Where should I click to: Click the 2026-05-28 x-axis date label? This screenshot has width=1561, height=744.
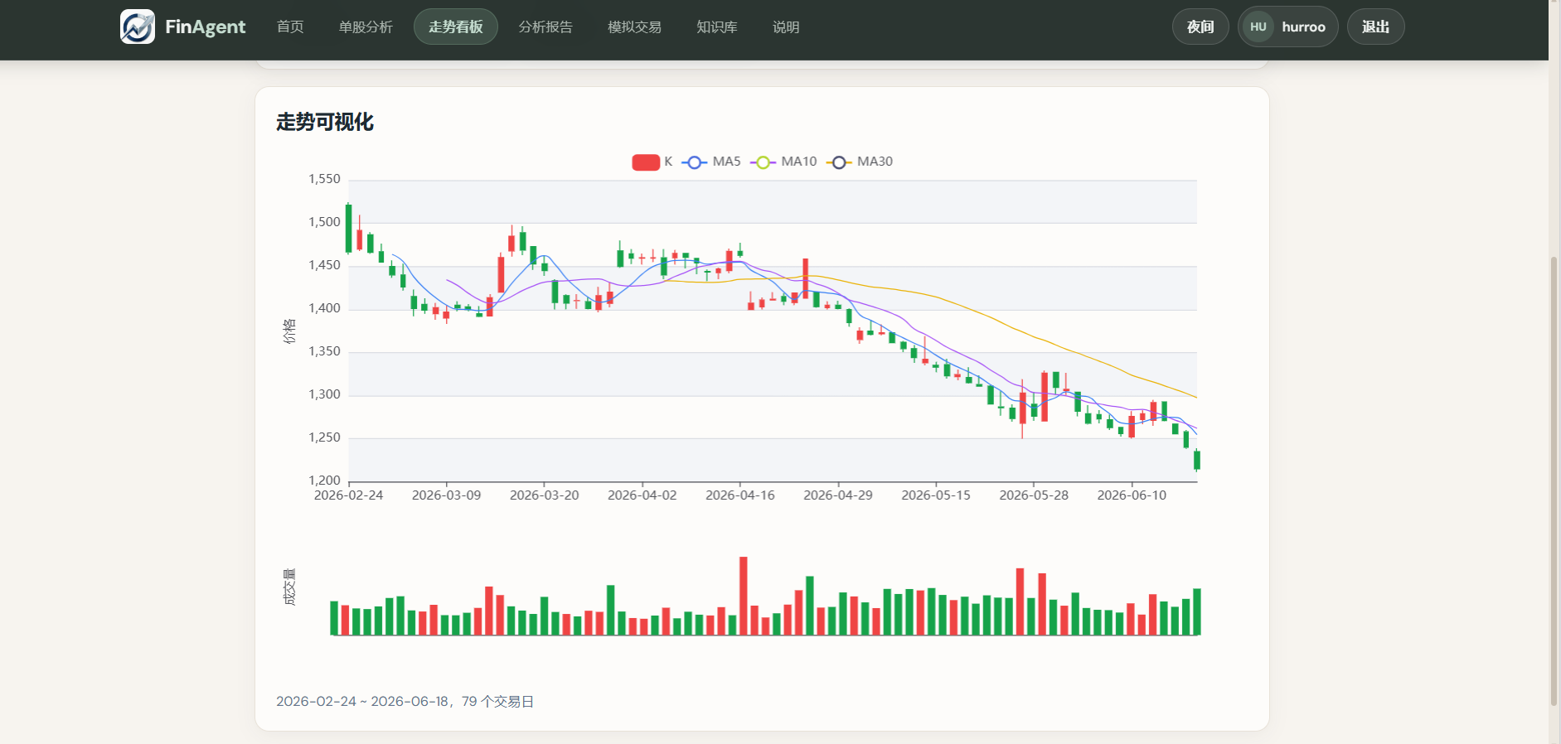click(1034, 495)
